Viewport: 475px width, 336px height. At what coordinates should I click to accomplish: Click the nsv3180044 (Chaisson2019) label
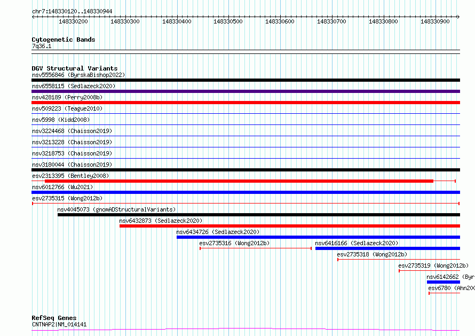[x=72, y=165]
